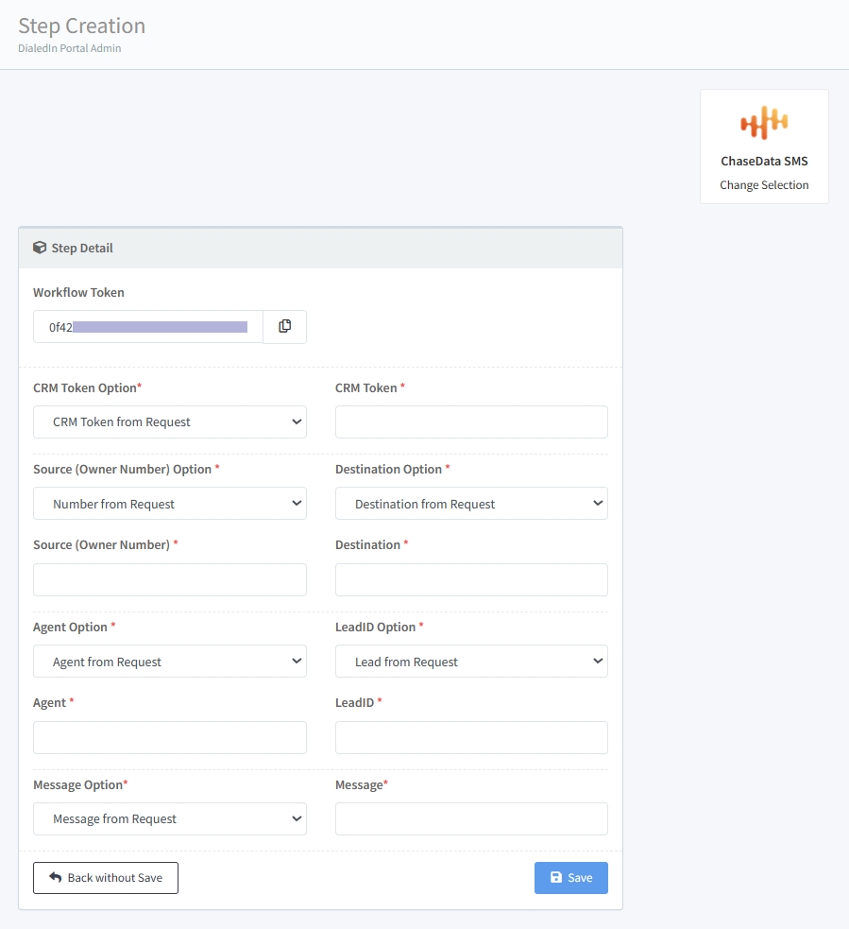The height and width of the screenshot is (929, 849).
Task: Click the ChaseData SMS logo
Action: pos(763,121)
